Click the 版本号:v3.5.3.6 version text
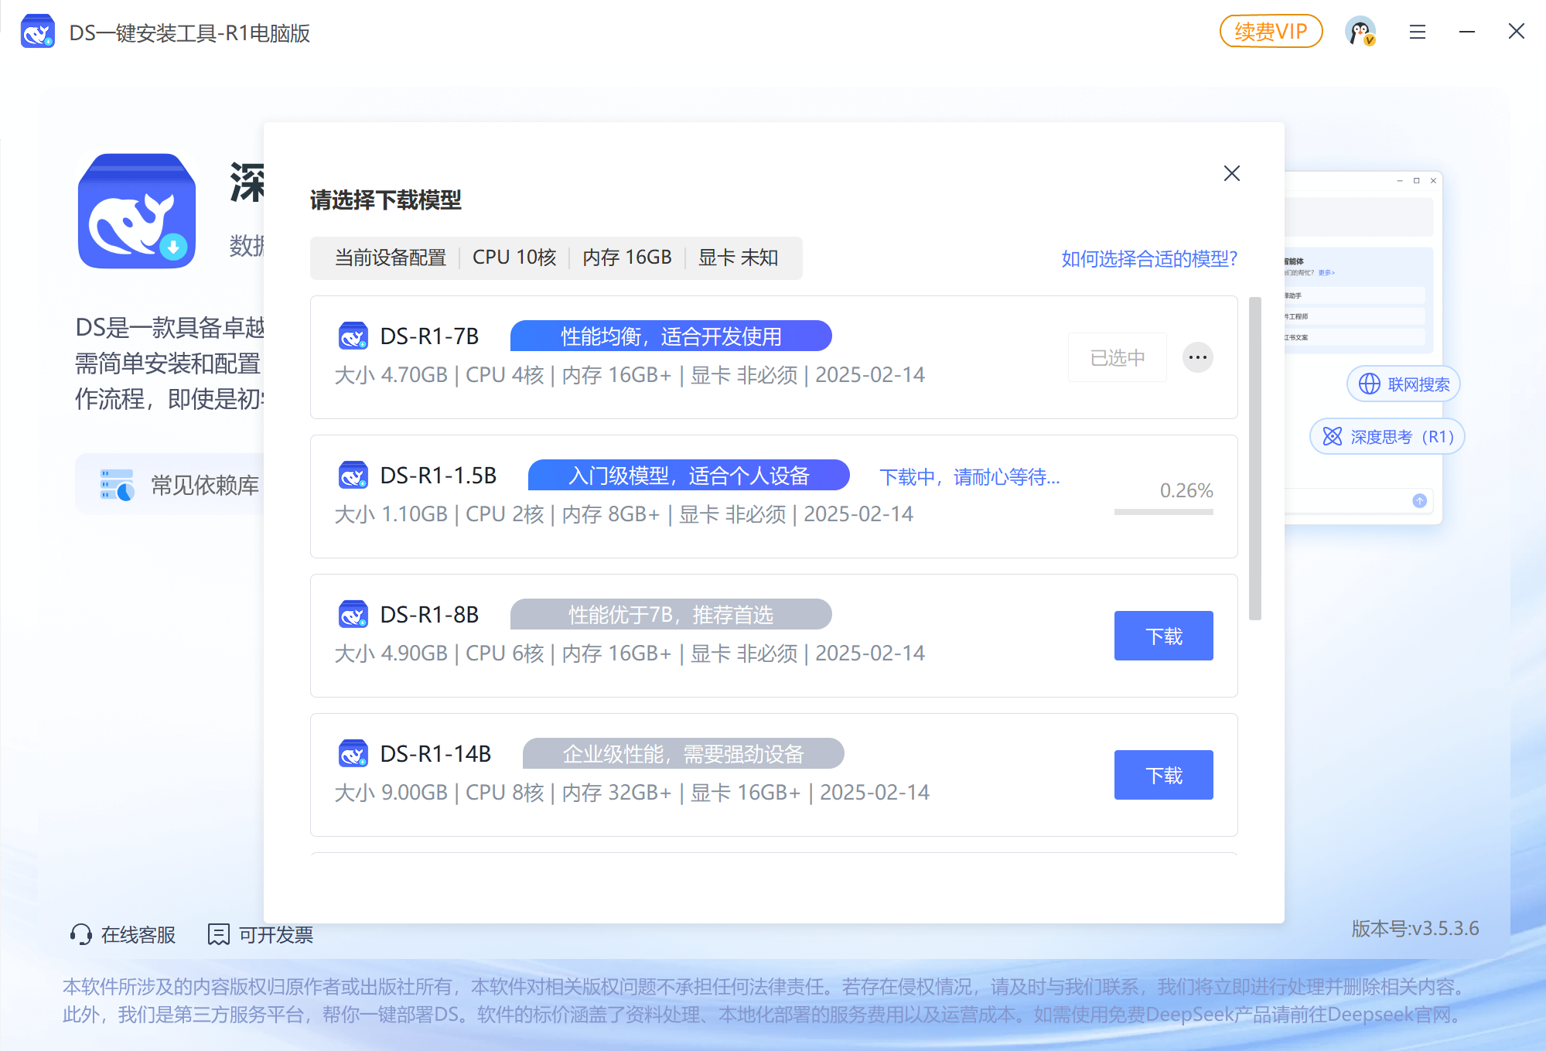Image resolution: width=1546 pixels, height=1051 pixels. (x=1415, y=928)
